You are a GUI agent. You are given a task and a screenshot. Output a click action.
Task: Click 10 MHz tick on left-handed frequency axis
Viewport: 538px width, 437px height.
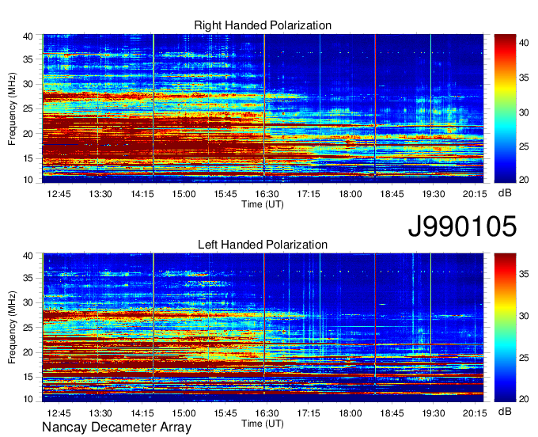(x=28, y=399)
